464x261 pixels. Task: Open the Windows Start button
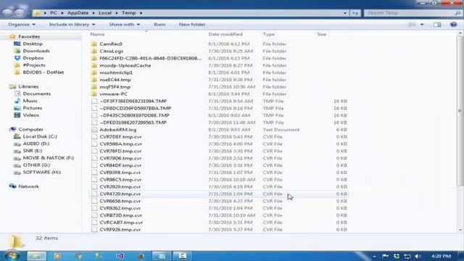pyautogui.click(x=12, y=256)
